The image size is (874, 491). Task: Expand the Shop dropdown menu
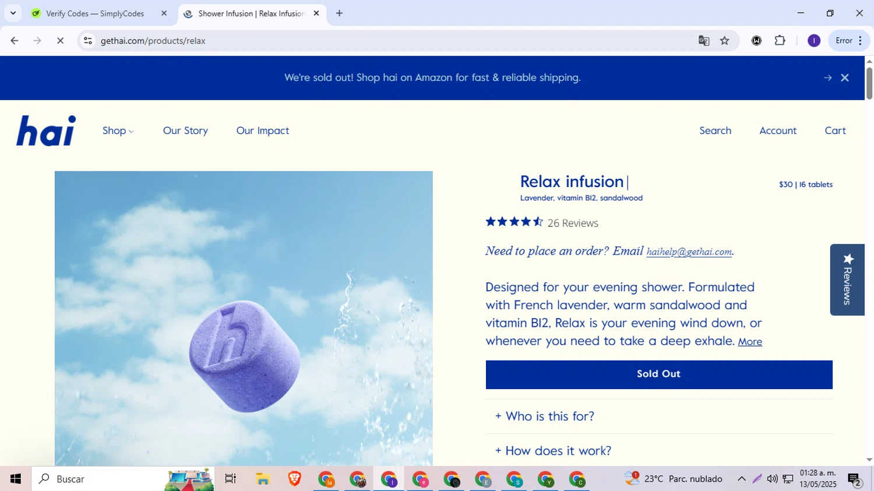(x=118, y=130)
